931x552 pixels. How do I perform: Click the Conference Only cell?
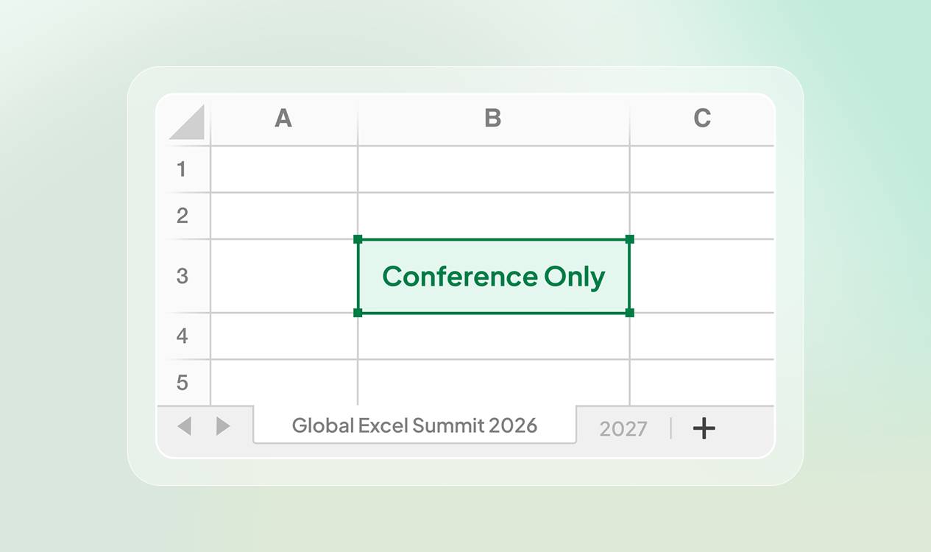(x=494, y=276)
